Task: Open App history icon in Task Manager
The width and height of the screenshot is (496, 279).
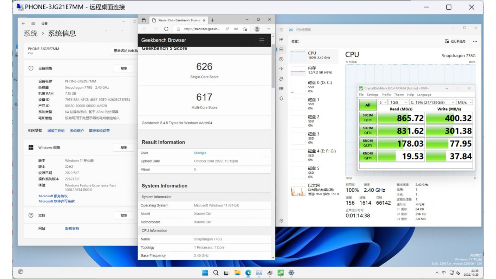Action: click(281, 59)
